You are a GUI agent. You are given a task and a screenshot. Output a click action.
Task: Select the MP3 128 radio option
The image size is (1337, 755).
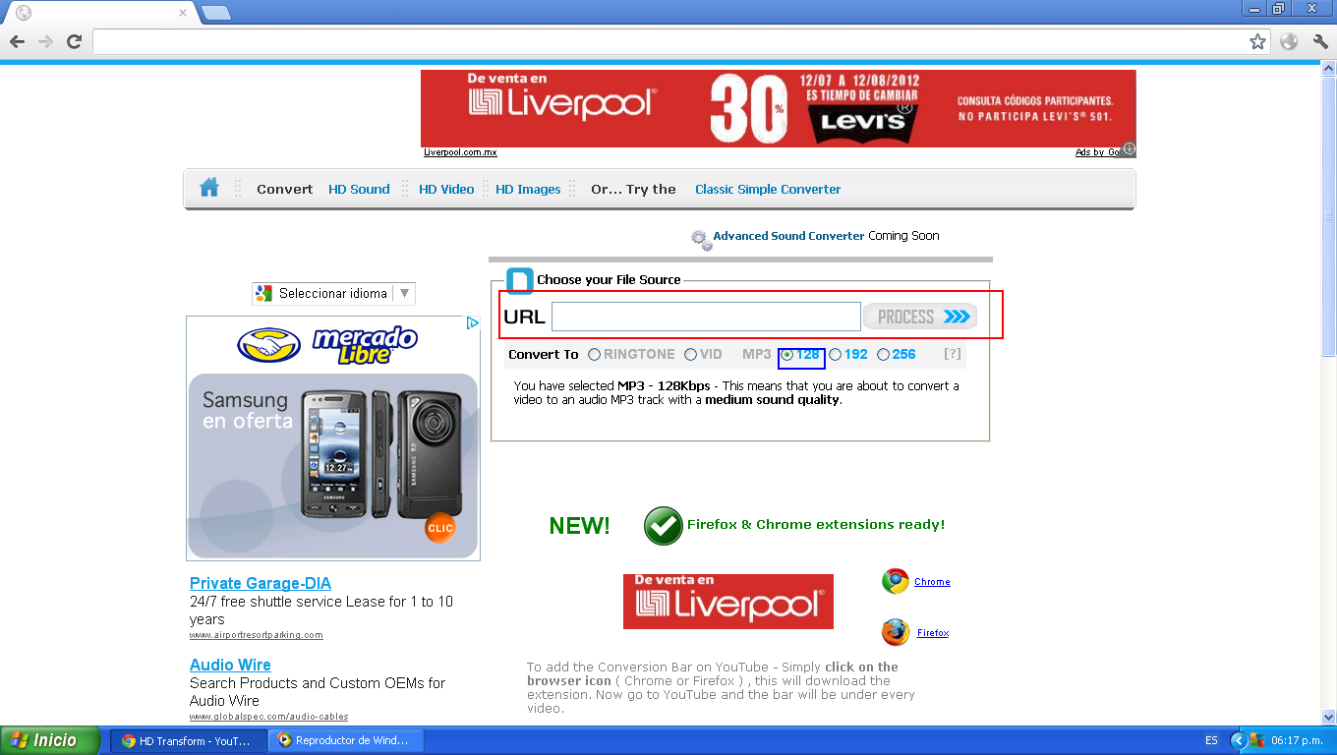(787, 355)
